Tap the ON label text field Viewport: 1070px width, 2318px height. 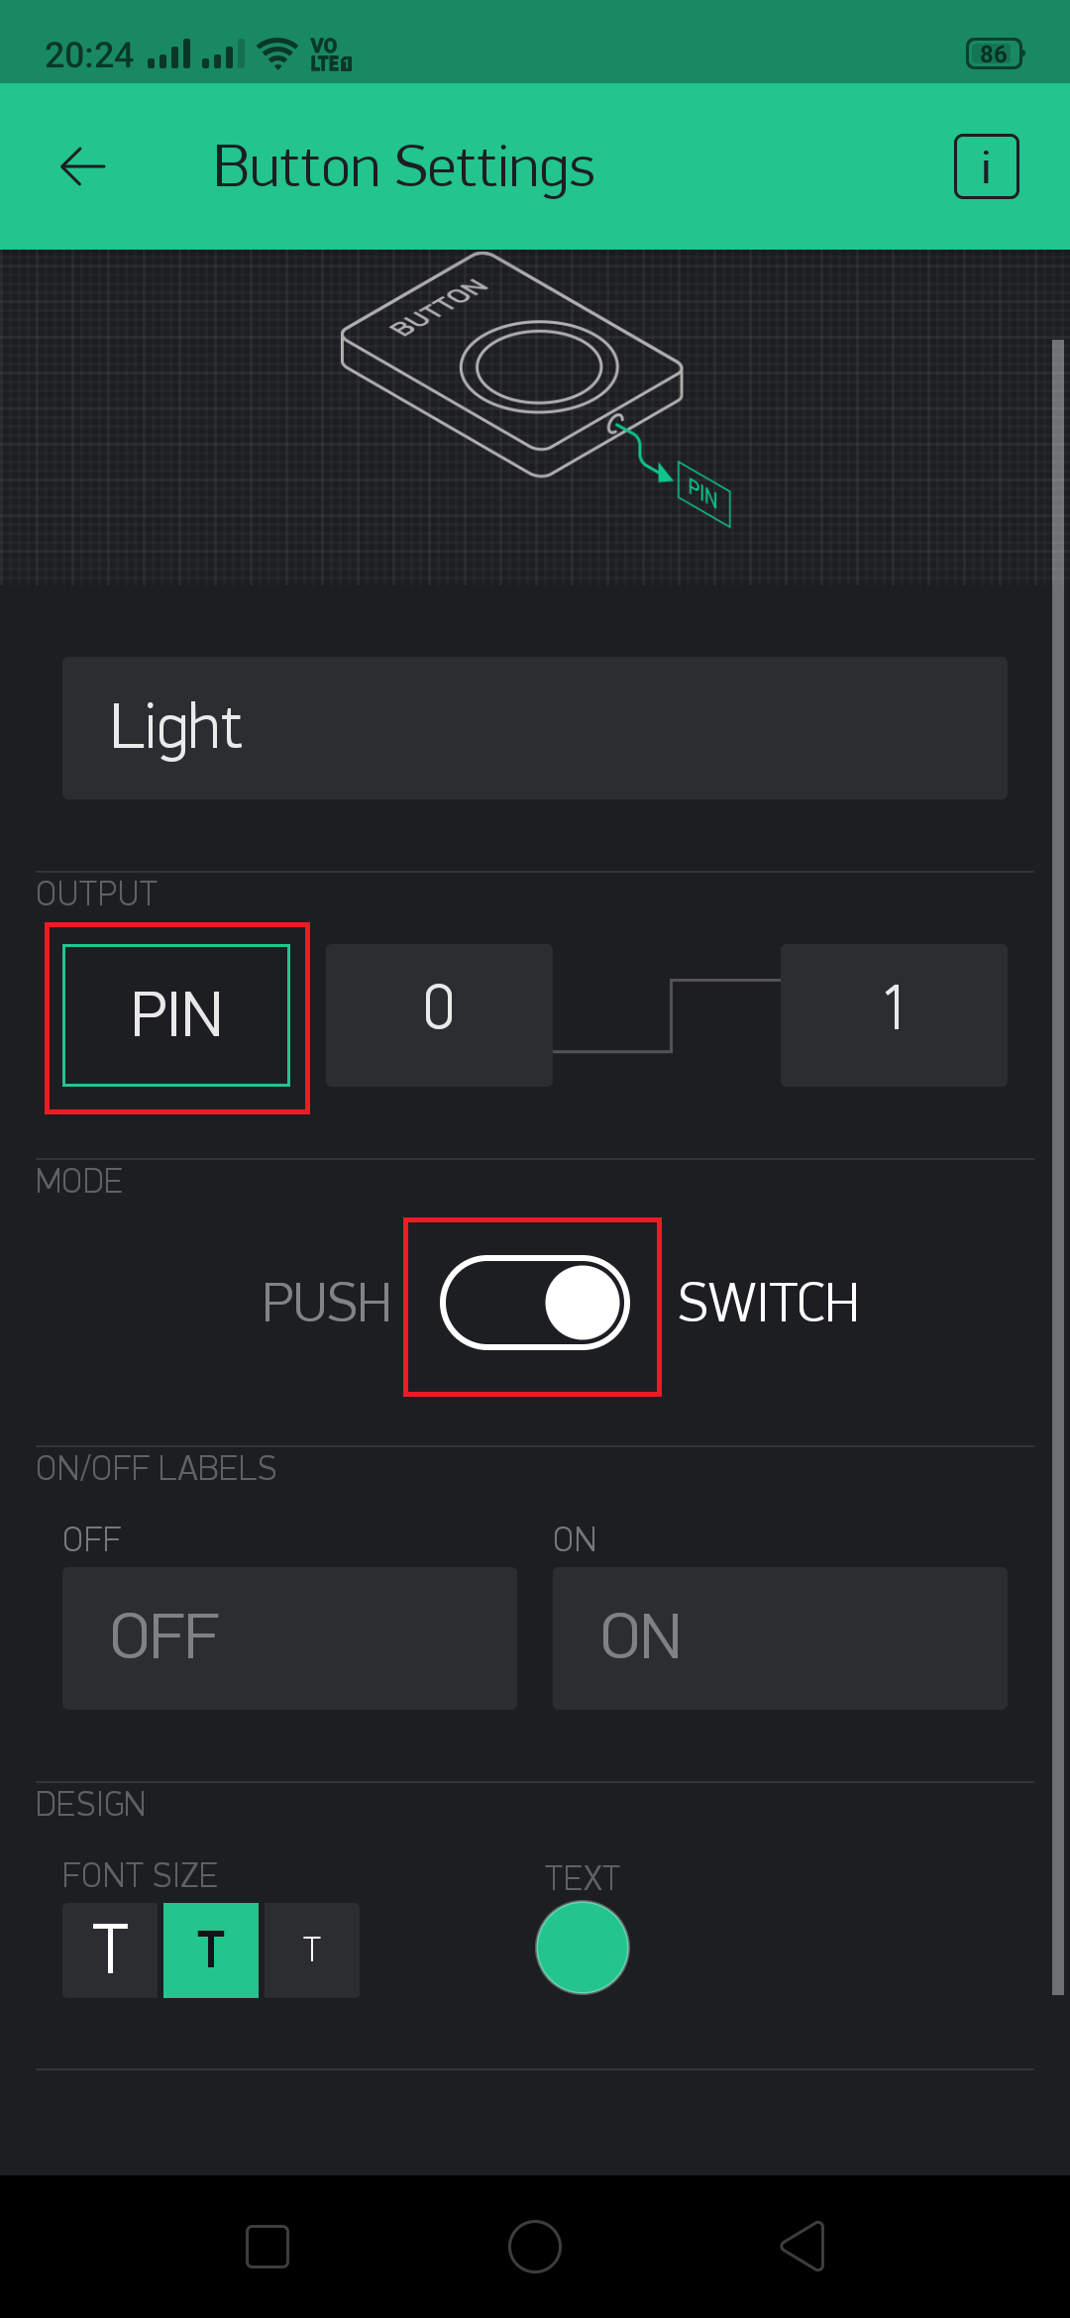coord(780,1637)
